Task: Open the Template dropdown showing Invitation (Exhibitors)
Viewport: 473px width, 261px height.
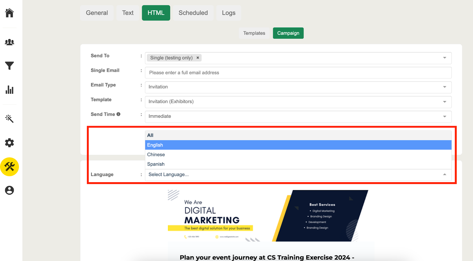Action: point(298,102)
